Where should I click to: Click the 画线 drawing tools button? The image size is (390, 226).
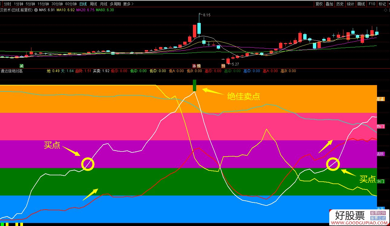coord(361,4)
